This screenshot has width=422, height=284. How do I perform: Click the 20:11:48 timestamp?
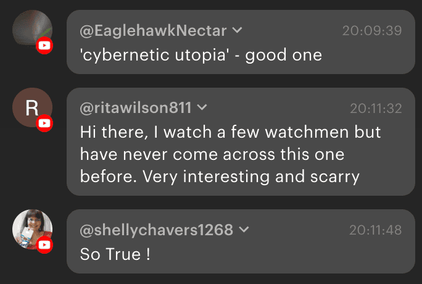pyautogui.click(x=375, y=230)
